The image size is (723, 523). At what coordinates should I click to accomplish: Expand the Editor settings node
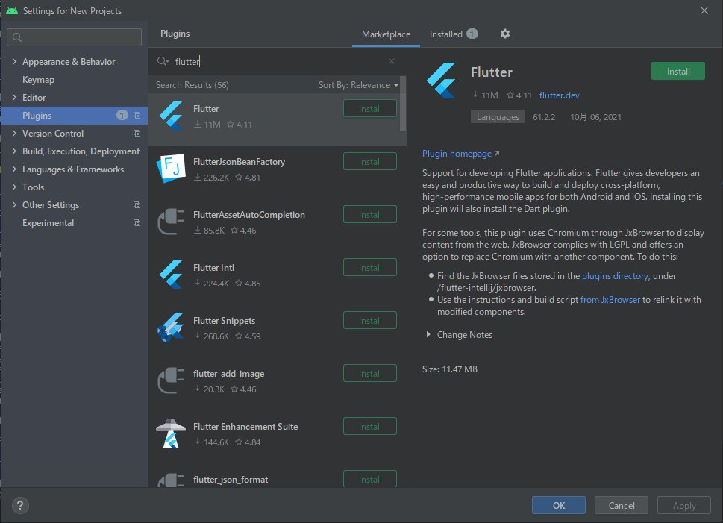click(x=14, y=97)
